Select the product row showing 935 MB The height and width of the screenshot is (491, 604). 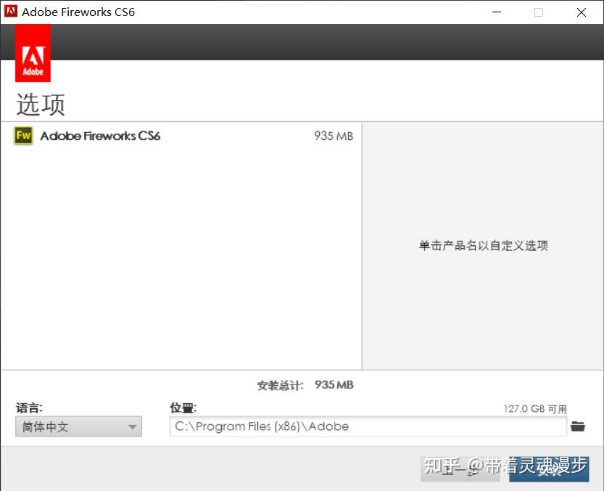click(181, 136)
